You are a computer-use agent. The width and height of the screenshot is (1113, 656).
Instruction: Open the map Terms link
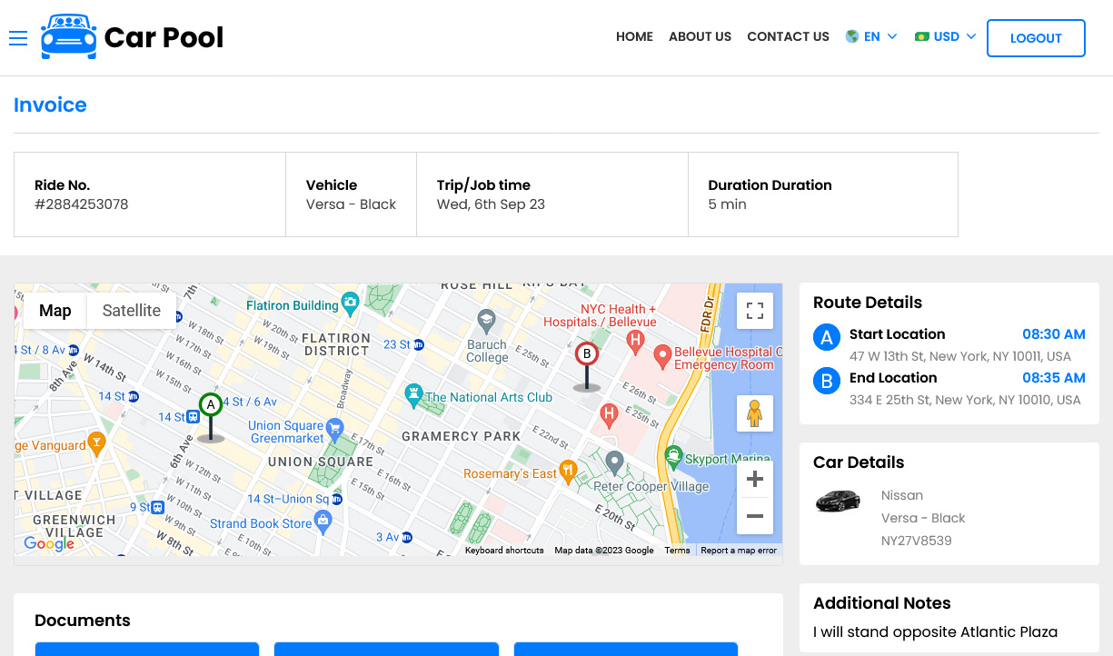click(677, 551)
